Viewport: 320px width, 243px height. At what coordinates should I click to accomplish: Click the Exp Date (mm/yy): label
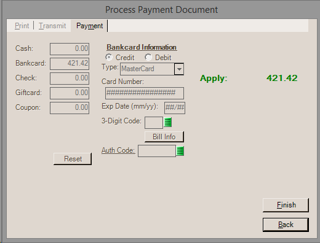(x=130, y=106)
